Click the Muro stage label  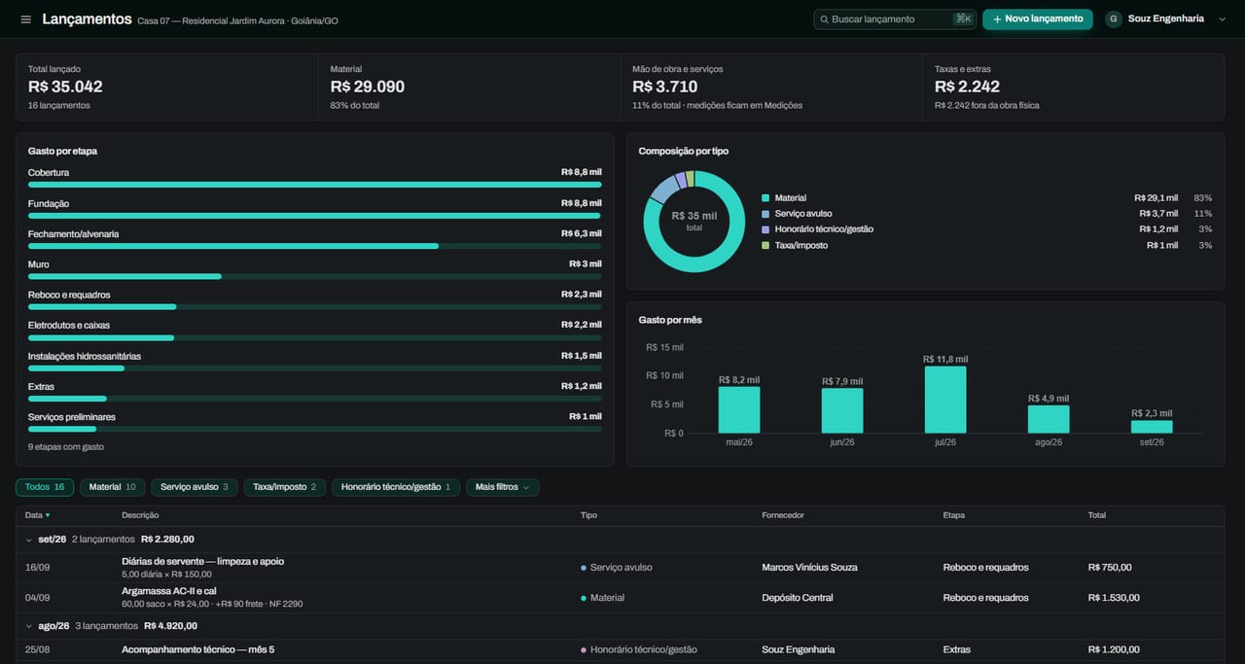[39, 264]
